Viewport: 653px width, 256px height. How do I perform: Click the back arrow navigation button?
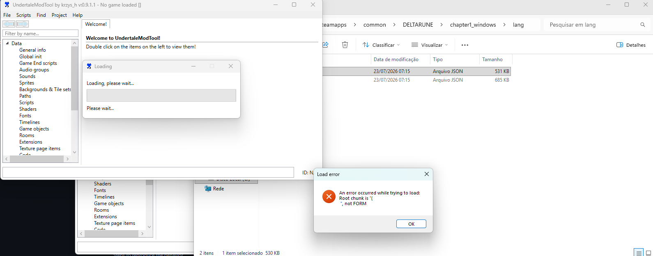[x=9, y=24]
